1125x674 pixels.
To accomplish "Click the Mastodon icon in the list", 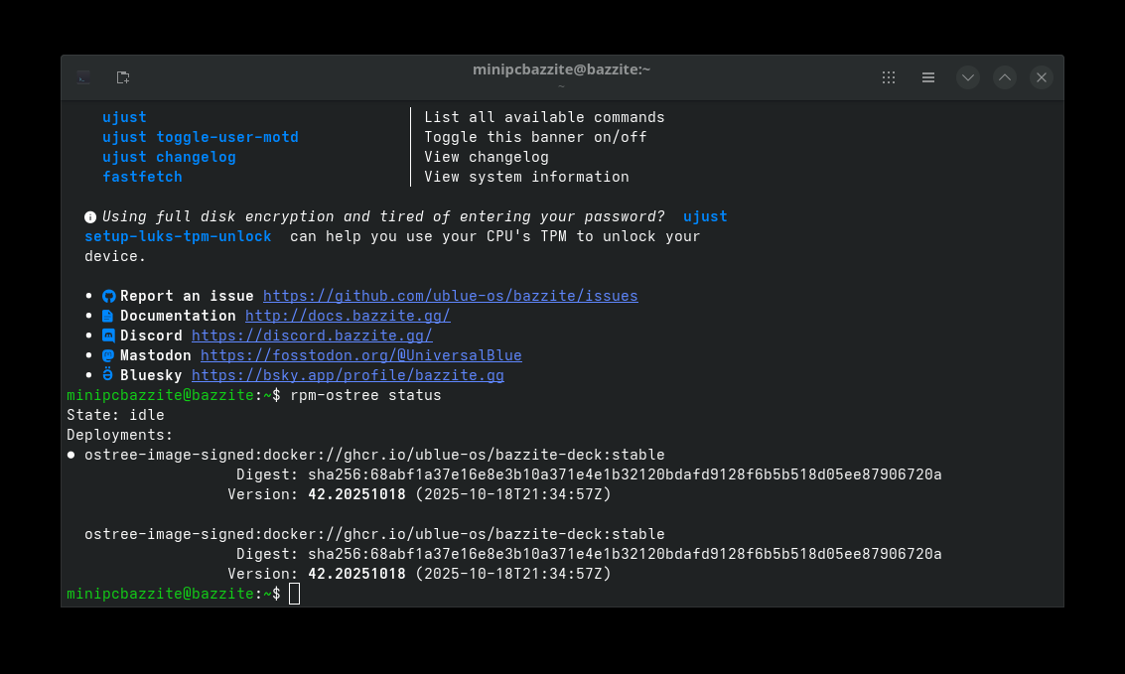I will click(x=109, y=355).
